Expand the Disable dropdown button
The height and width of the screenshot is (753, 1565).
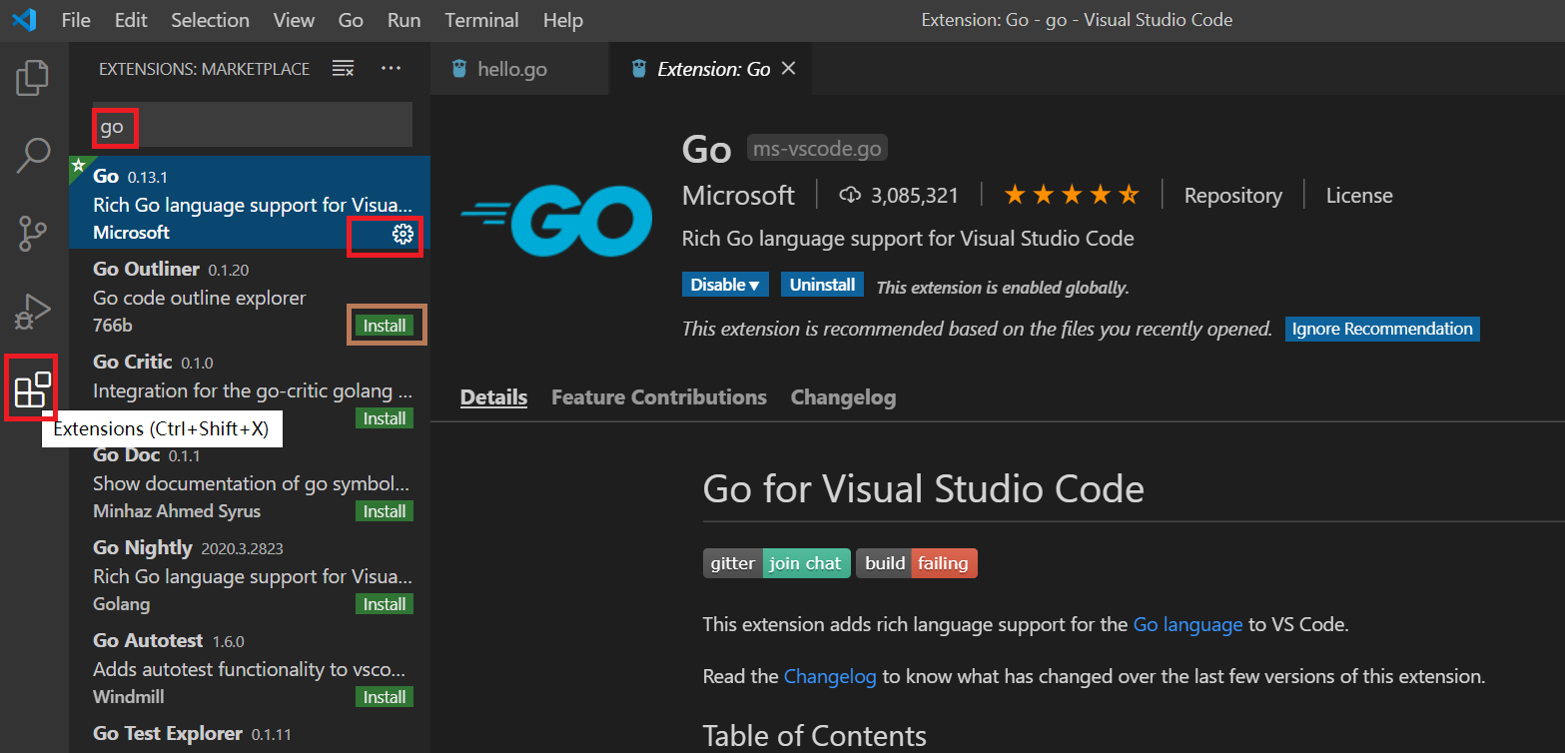[x=725, y=285]
